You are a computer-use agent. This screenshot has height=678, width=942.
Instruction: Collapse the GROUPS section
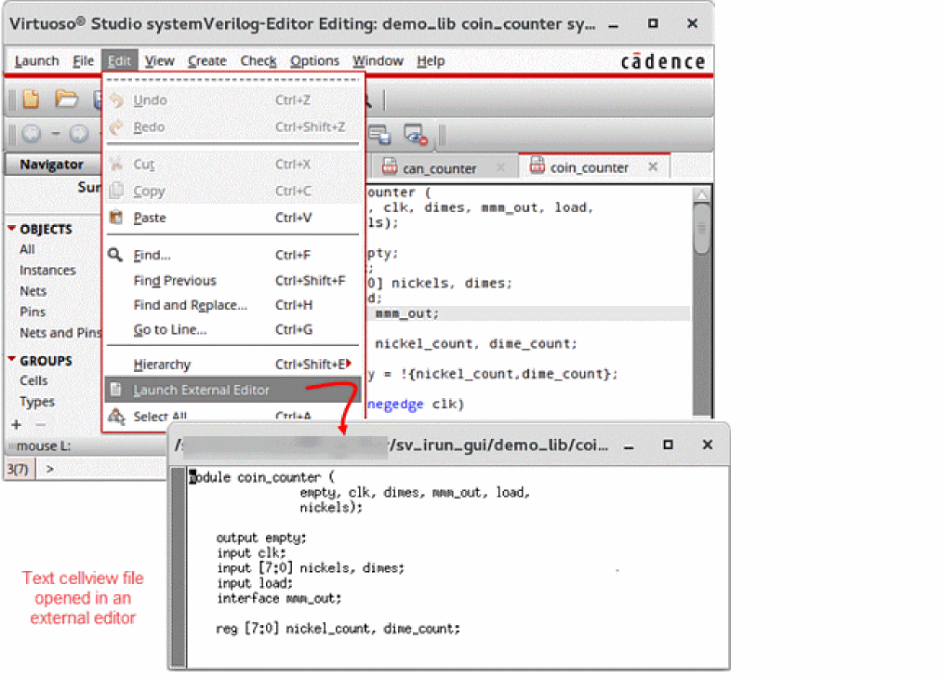[x=11, y=359]
